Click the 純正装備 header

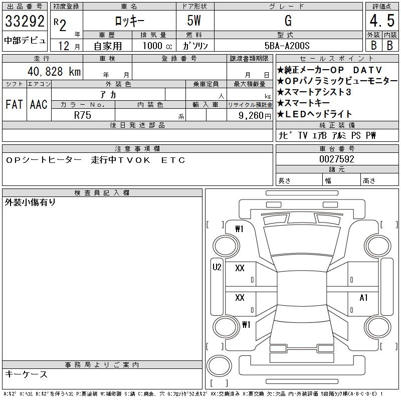pyautogui.click(x=337, y=125)
